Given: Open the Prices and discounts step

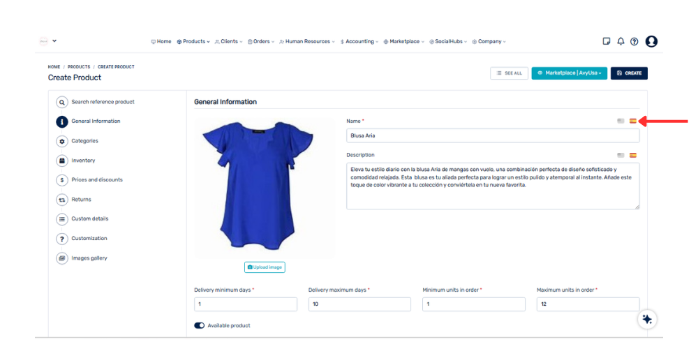Looking at the screenshot, I should (x=97, y=180).
